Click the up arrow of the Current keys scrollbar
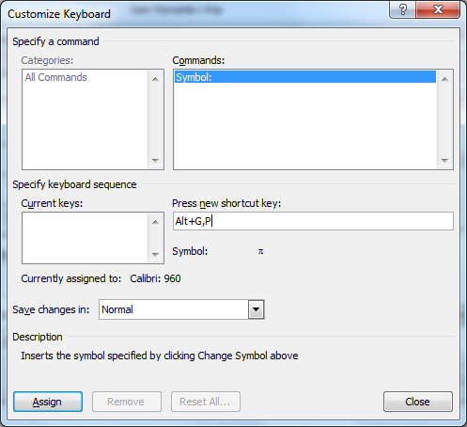The image size is (467, 427). (x=155, y=222)
